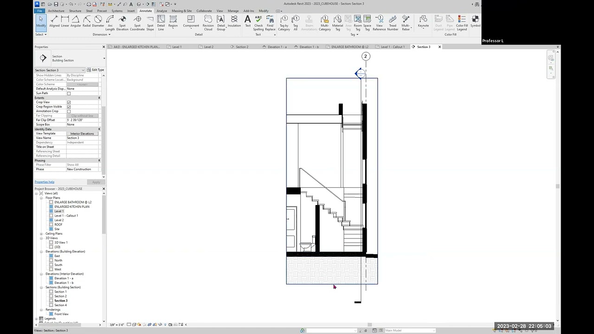Viewport: 594px width, 334px height.
Task: Open the North building elevation
Action: [58, 261]
